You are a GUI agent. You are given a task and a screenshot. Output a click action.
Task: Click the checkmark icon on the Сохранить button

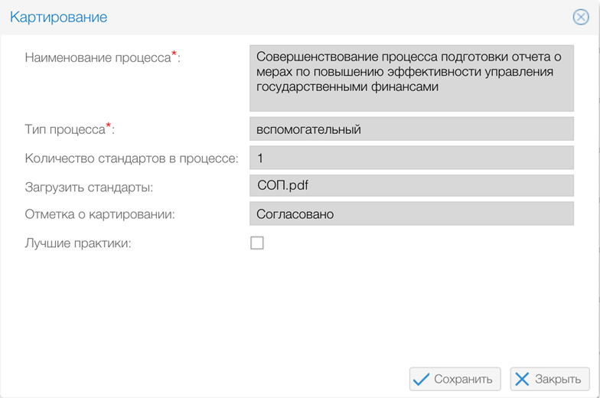pos(421,379)
